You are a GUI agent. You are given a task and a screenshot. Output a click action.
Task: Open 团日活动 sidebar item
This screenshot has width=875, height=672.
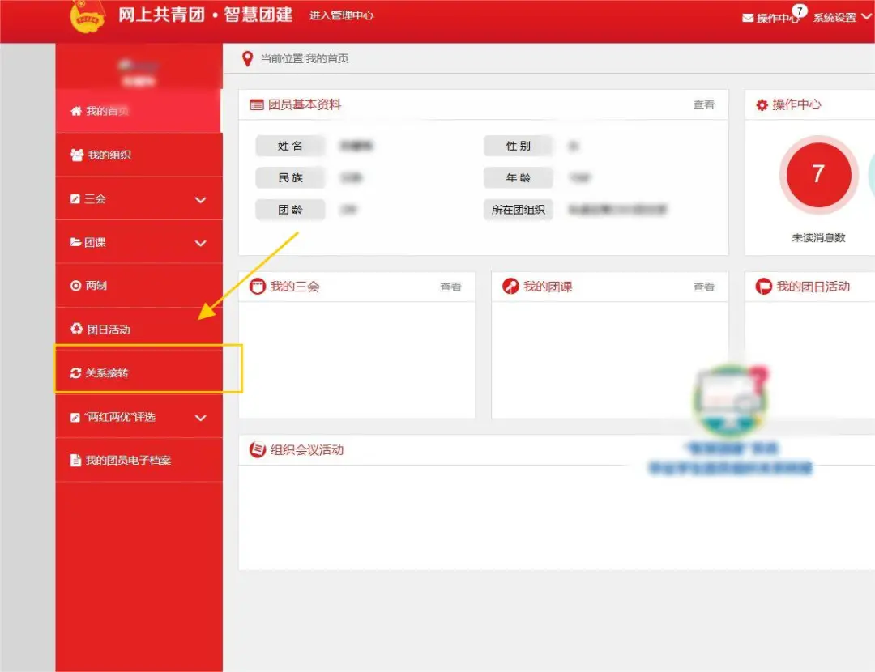click(139, 329)
